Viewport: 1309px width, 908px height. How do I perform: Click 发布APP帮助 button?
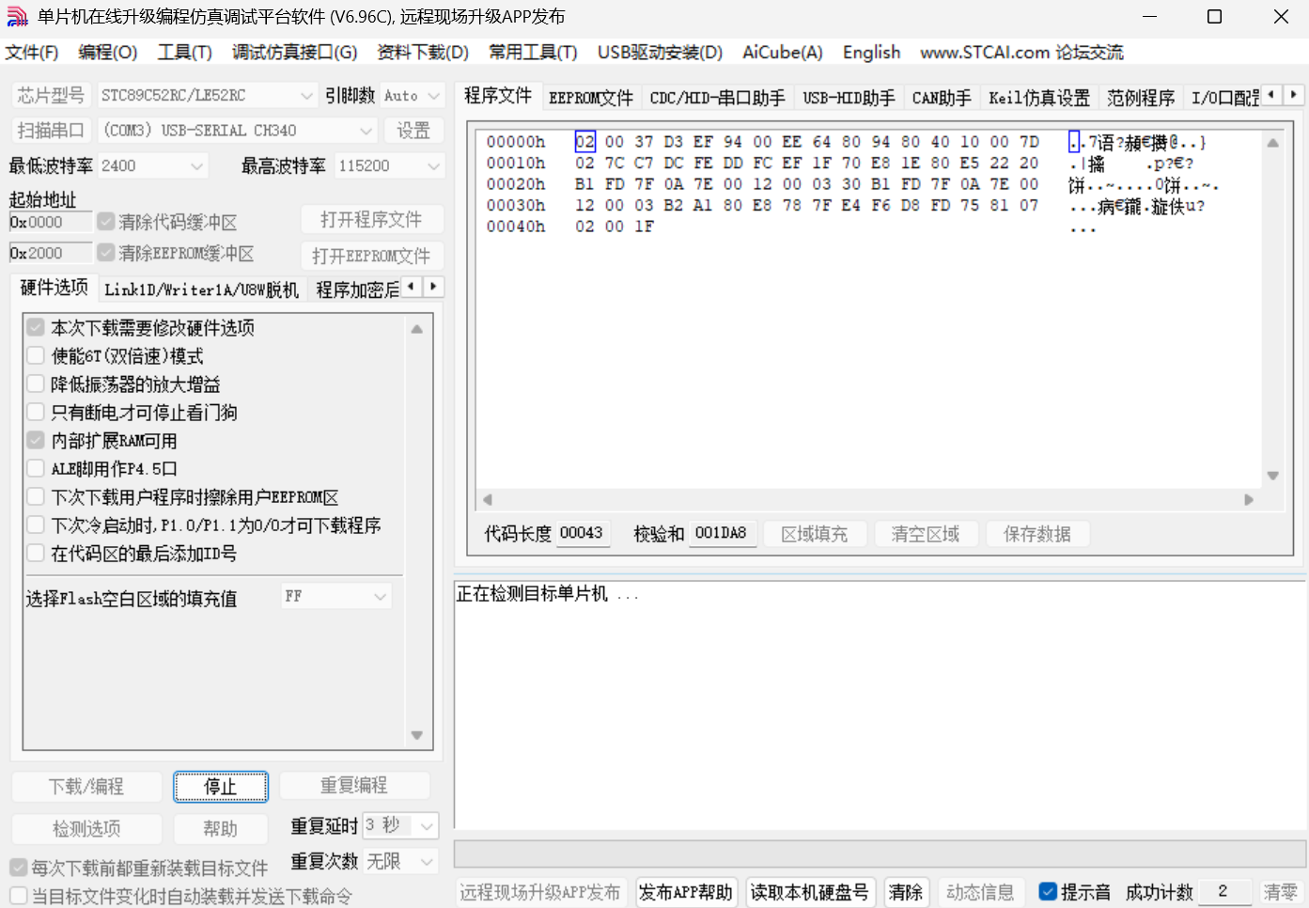point(685,892)
